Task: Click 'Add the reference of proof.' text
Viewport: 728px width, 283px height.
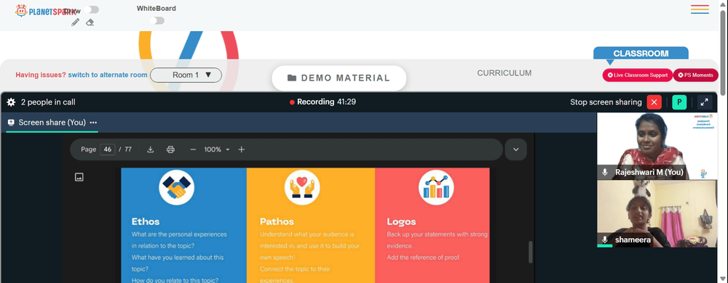Action: click(424, 257)
